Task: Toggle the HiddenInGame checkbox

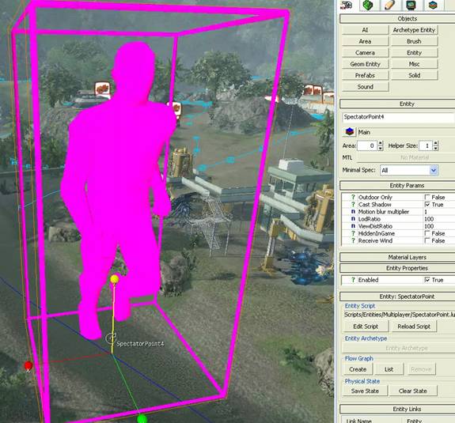Action: (427, 233)
